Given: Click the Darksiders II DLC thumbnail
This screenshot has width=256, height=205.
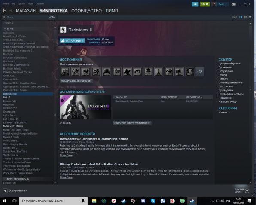Looking at the screenshot, I should [85, 107].
